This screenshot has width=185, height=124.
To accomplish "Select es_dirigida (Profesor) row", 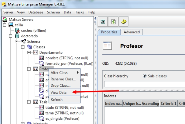I will (x=62, y=119).
